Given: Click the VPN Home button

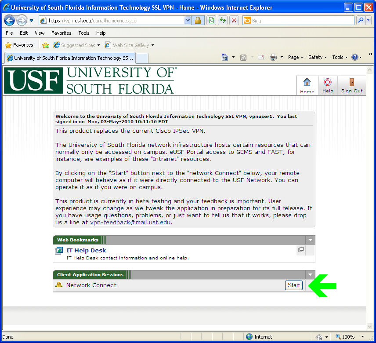Looking at the screenshot, I should pyautogui.click(x=307, y=86).
